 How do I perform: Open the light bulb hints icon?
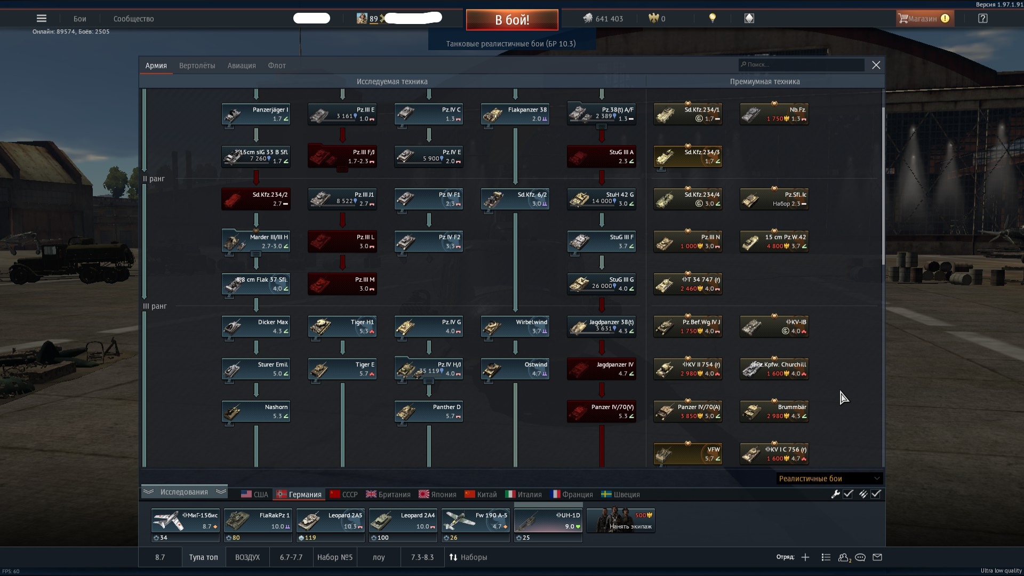(712, 18)
